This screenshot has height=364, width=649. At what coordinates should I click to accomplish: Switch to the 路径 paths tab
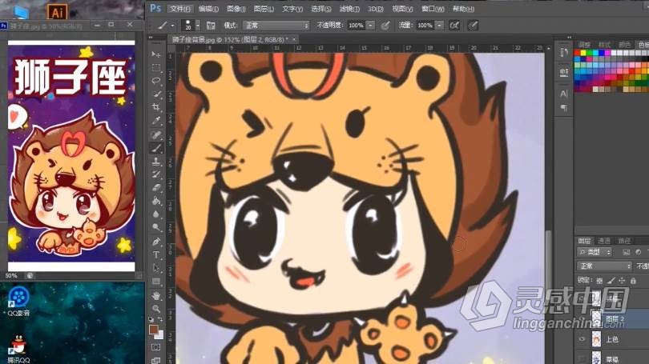(623, 241)
